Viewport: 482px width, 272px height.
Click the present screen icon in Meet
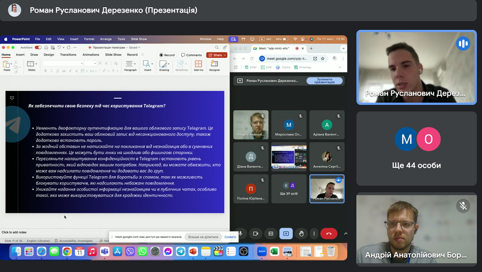coord(286,233)
